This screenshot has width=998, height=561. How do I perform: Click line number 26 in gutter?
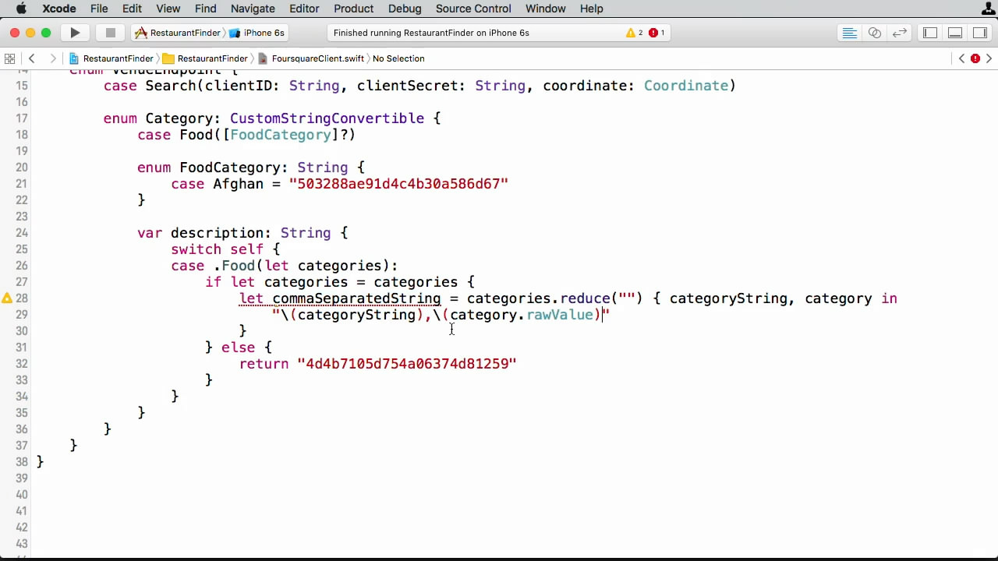21,266
